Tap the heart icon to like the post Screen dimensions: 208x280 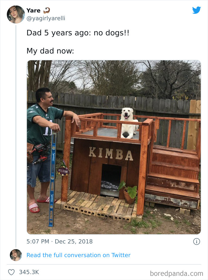(x=12, y=271)
